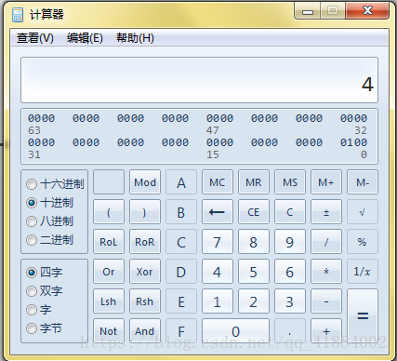
Task: Minimize the 计算器 window
Action: click(308, 11)
